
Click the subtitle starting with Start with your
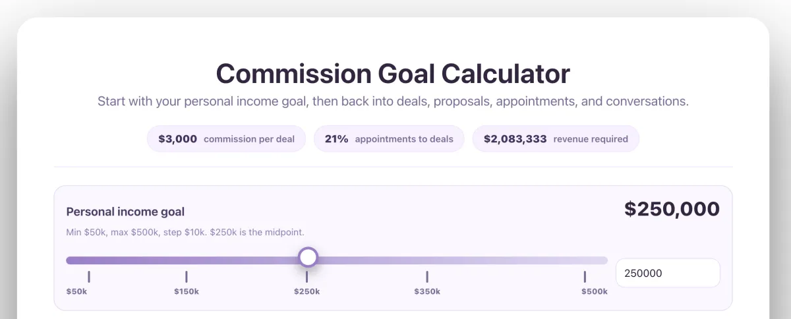[x=393, y=102]
